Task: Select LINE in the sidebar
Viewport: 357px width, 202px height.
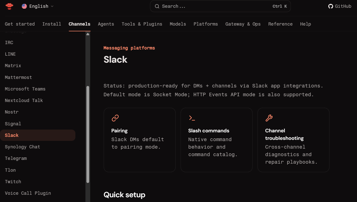Action: [38, 54]
